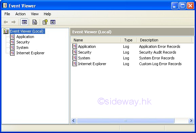Click Log type cell in Security row
The height and width of the screenshot is (133, 196).
click(x=126, y=52)
